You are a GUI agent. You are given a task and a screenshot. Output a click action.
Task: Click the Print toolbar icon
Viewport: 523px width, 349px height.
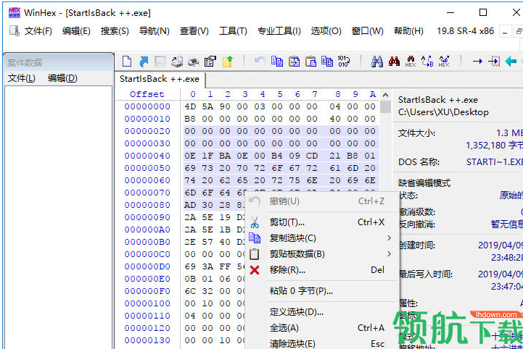coord(194,62)
